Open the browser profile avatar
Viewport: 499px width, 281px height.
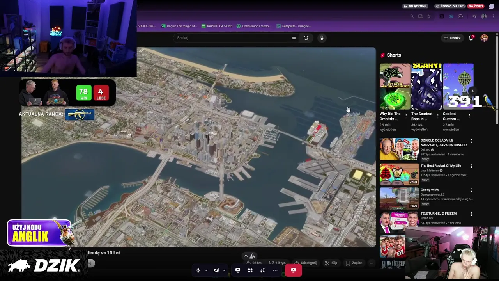(484, 16)
